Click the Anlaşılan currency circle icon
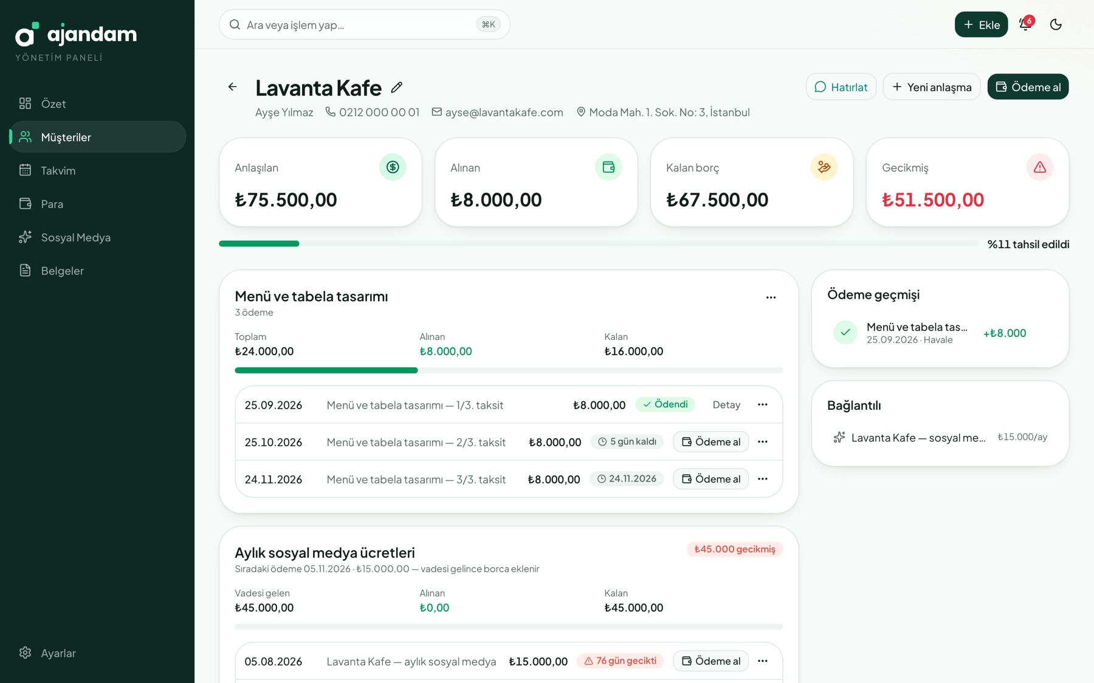Viewport: 1094px width, 683px height. tap(393, 167)
